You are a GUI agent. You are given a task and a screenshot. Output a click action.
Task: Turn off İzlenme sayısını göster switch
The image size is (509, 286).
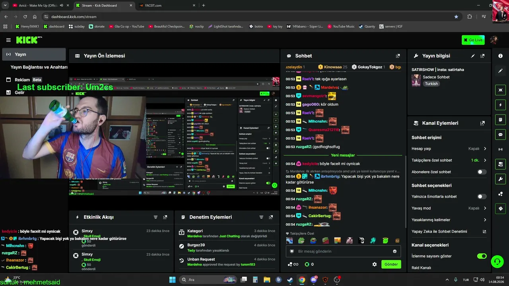click(482, 256)
